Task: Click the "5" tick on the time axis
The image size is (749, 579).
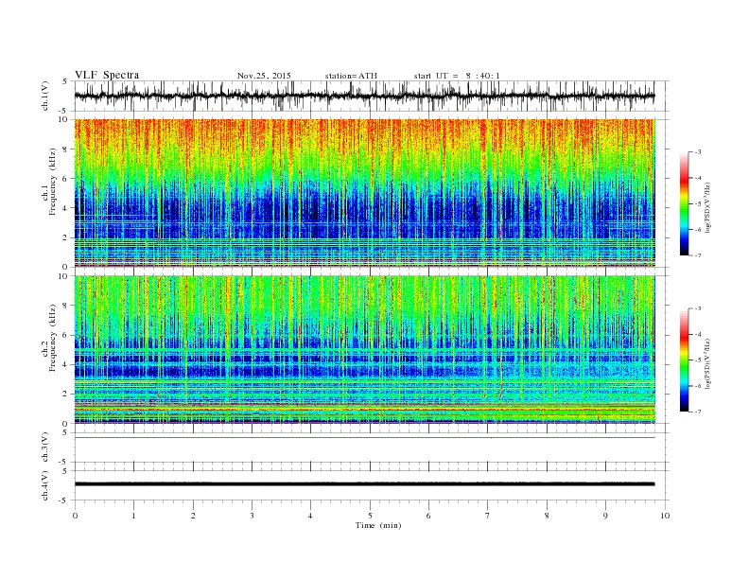Action: coord(370,516)
